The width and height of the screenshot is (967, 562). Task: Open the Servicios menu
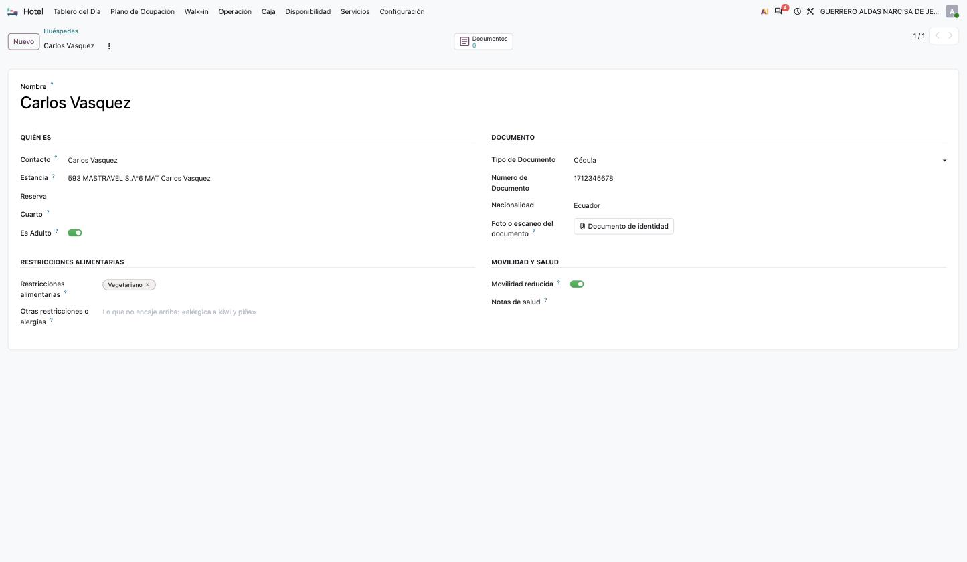click(x=355, y=11)
